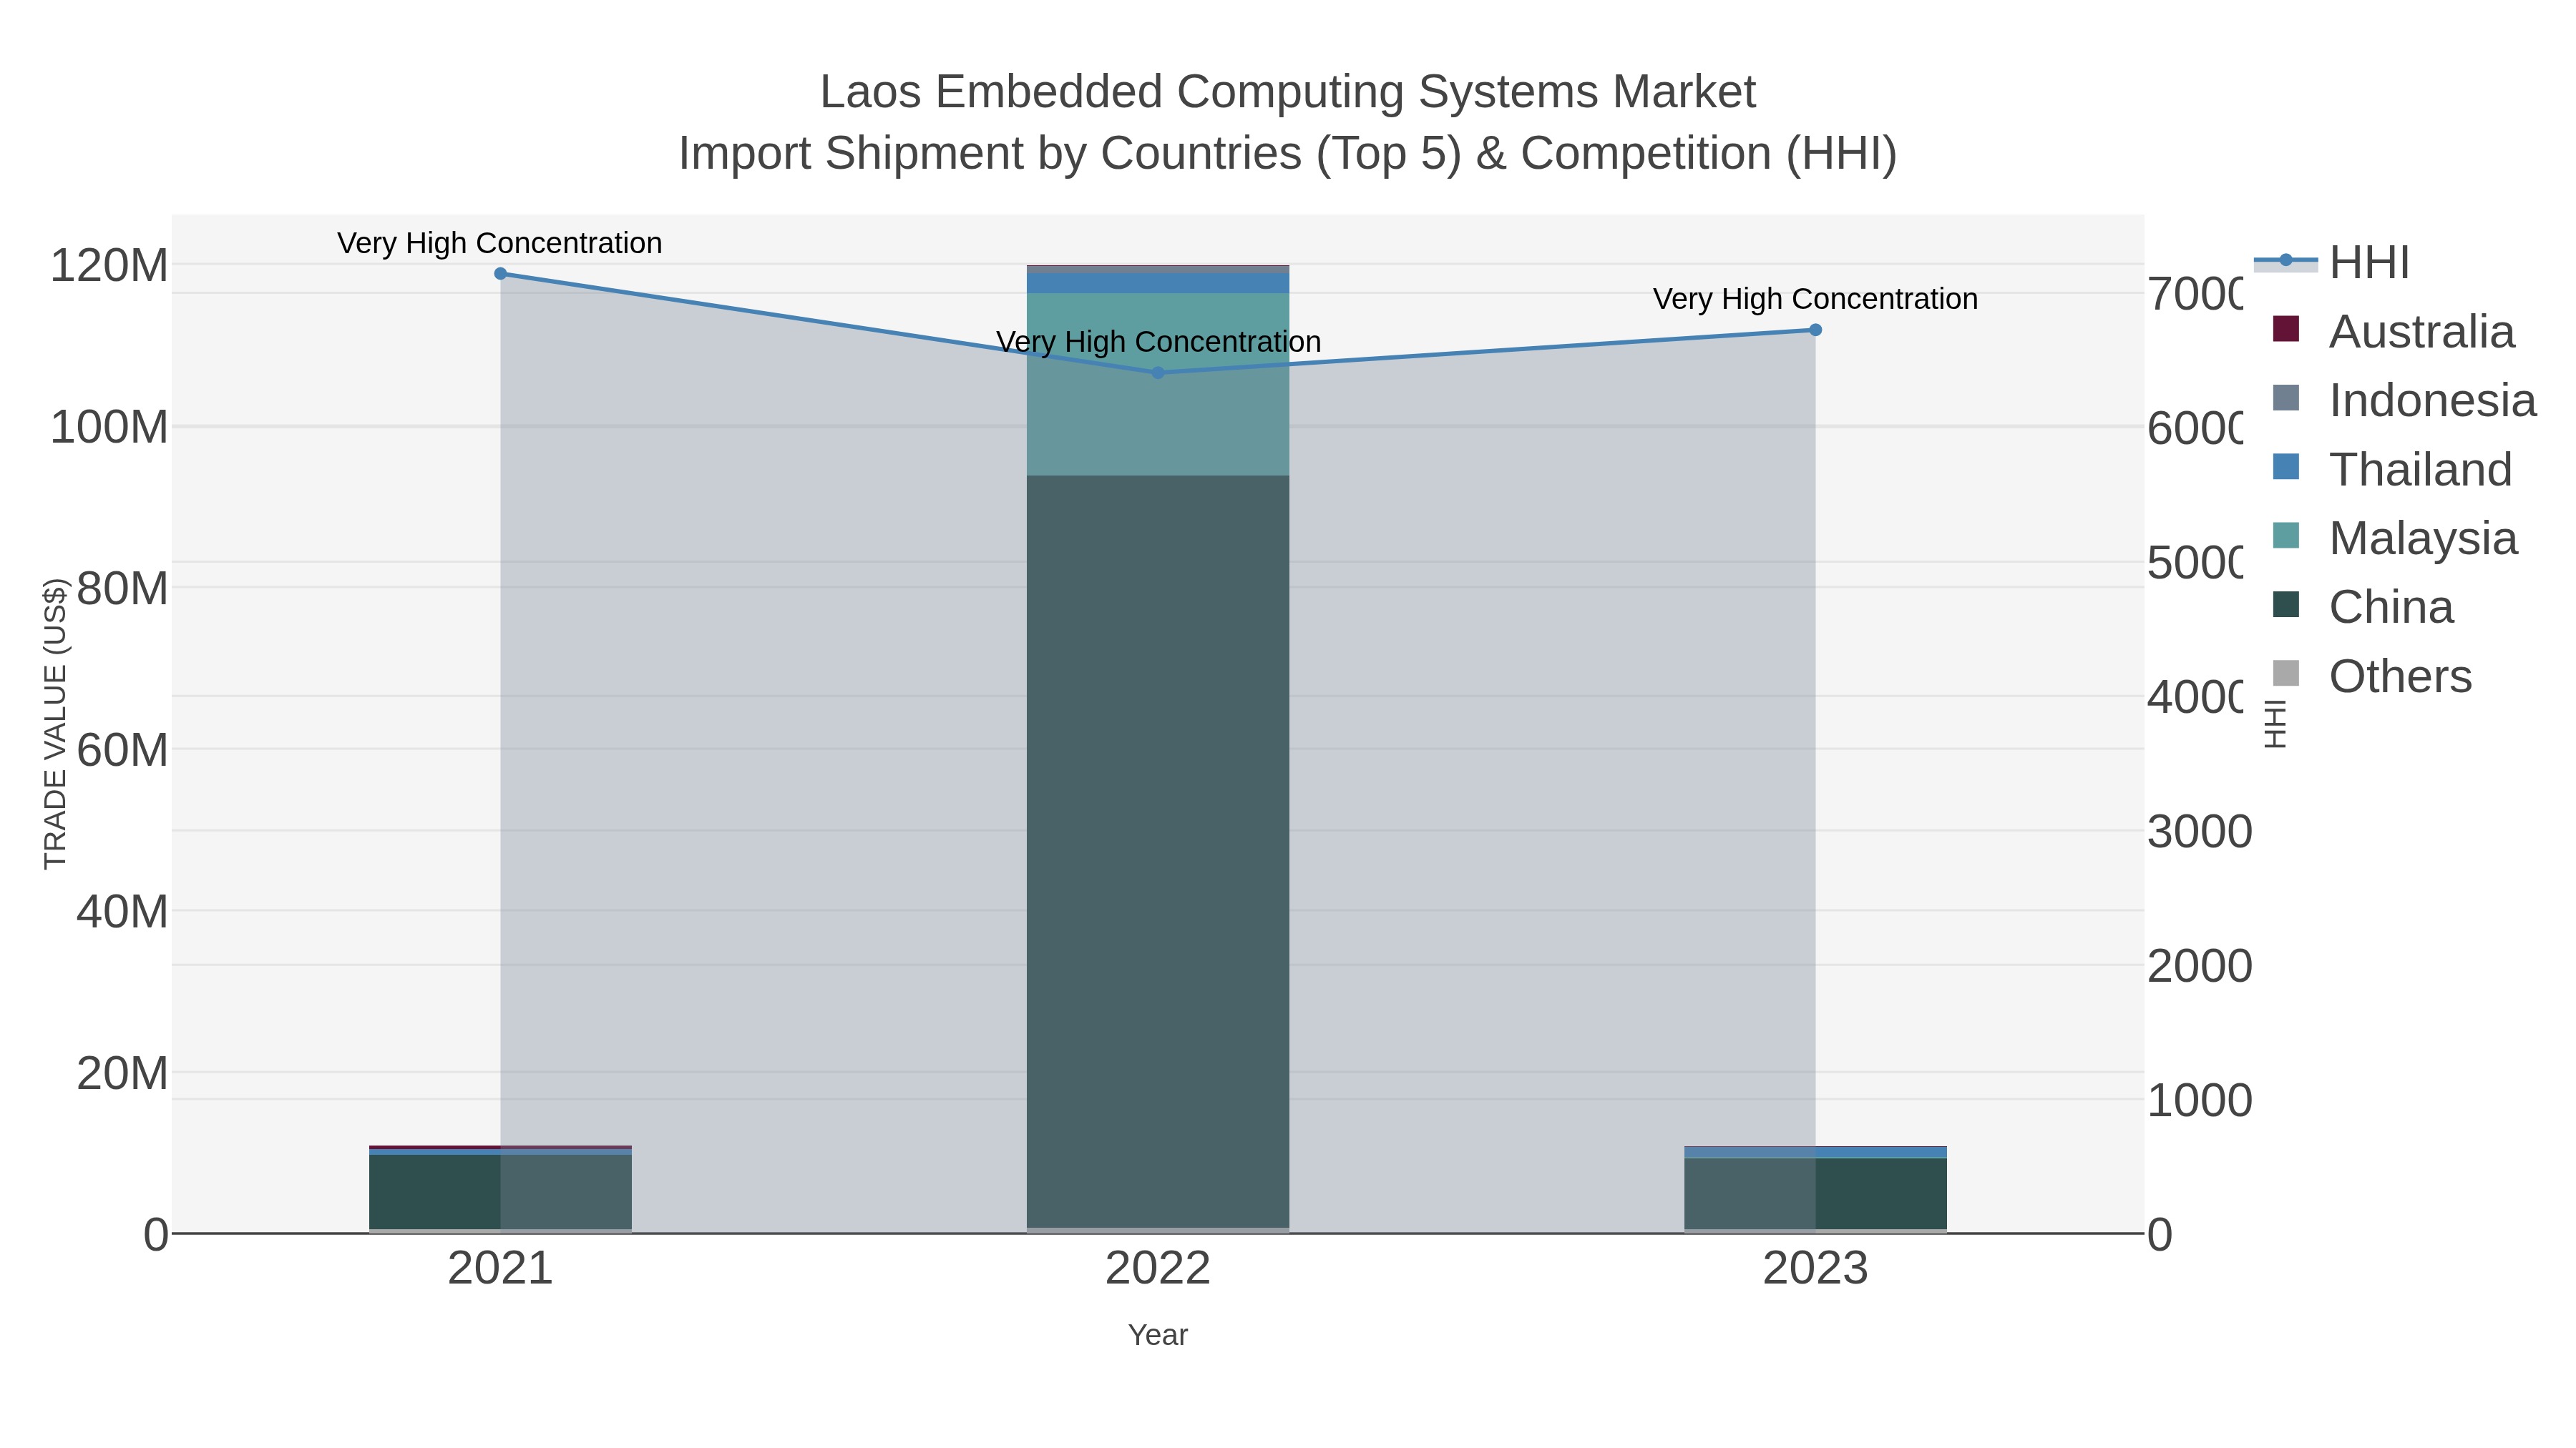This screenshot has width=2576, height=1448.
Task: Click the 2000 HHI axis tick label
Action: pos(2200,966)
